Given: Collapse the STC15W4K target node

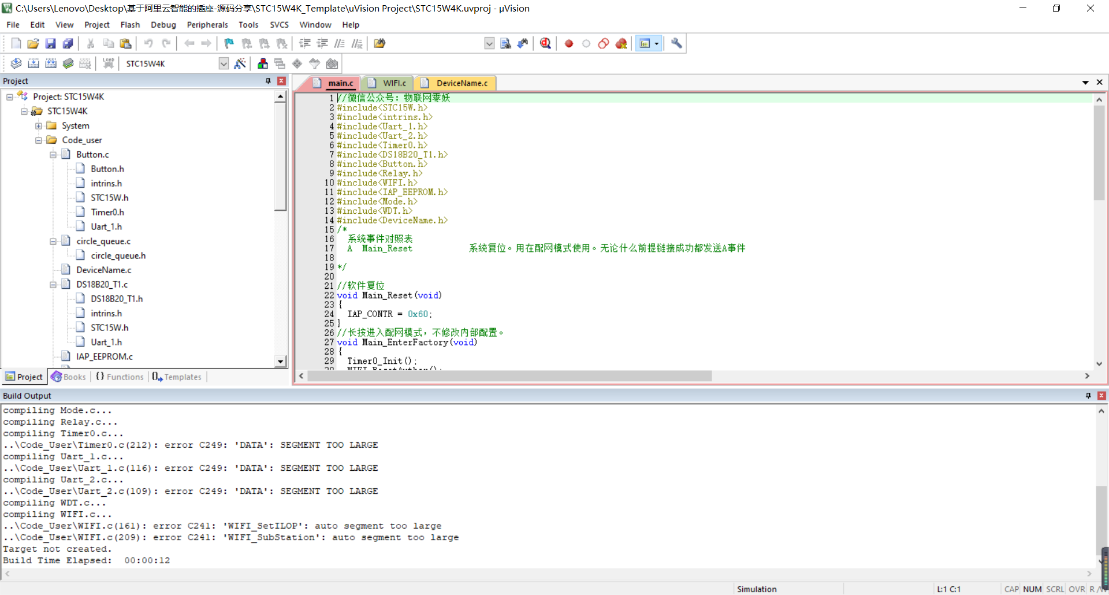Looking at the screenshot, I should [24, 111].
